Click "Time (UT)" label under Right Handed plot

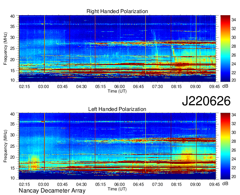tap(117, 91)
